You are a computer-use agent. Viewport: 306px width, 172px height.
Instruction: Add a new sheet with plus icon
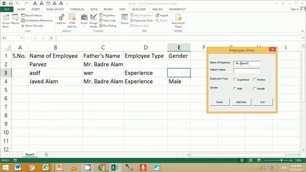[x=46, y=155]
